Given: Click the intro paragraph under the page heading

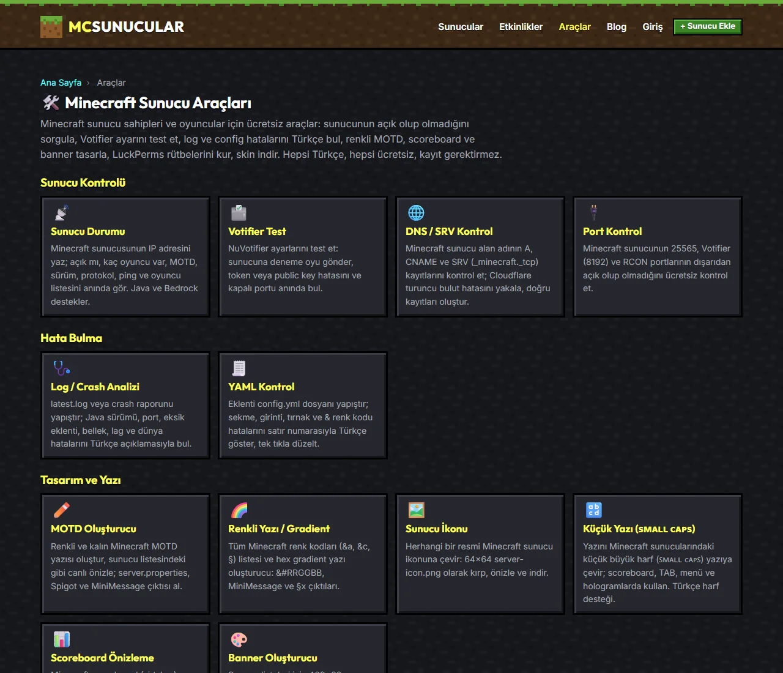Looking at the screenshot, I should point(271,139).
